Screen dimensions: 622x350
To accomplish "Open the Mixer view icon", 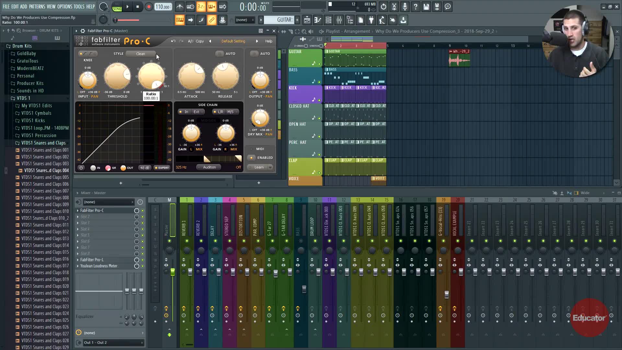I will point(339,20).
